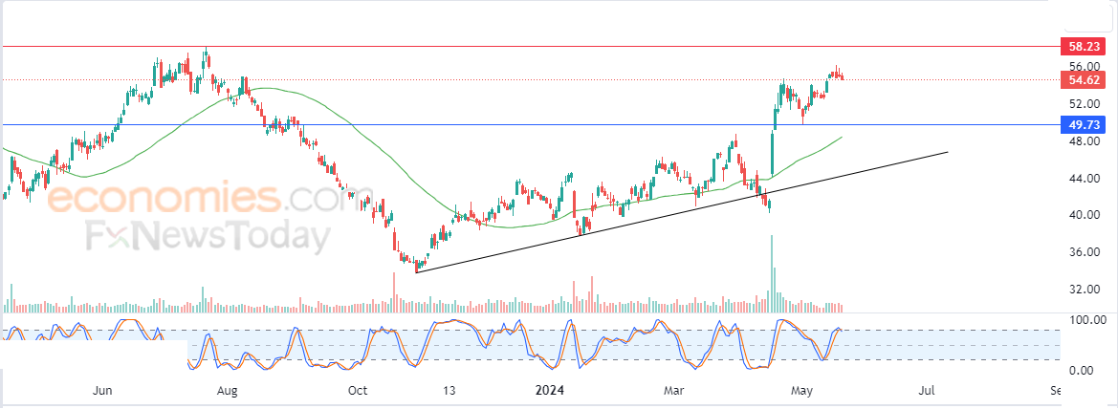Click the Mar label on time axis

(674, 391)
